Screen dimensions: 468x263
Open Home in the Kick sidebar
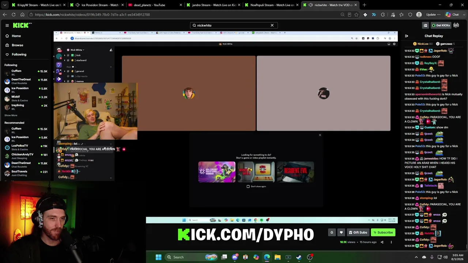(x=26, y=36)
